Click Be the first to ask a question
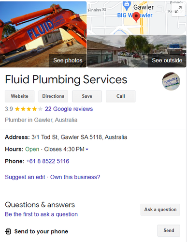Viewport: 187px width, 242px height. click(41, 214)
